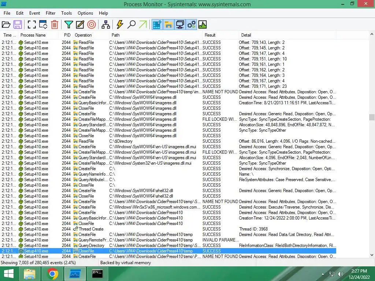The image size is (375, 281).
Task: Click the network tray icon
Action: (x=332, y=274)
